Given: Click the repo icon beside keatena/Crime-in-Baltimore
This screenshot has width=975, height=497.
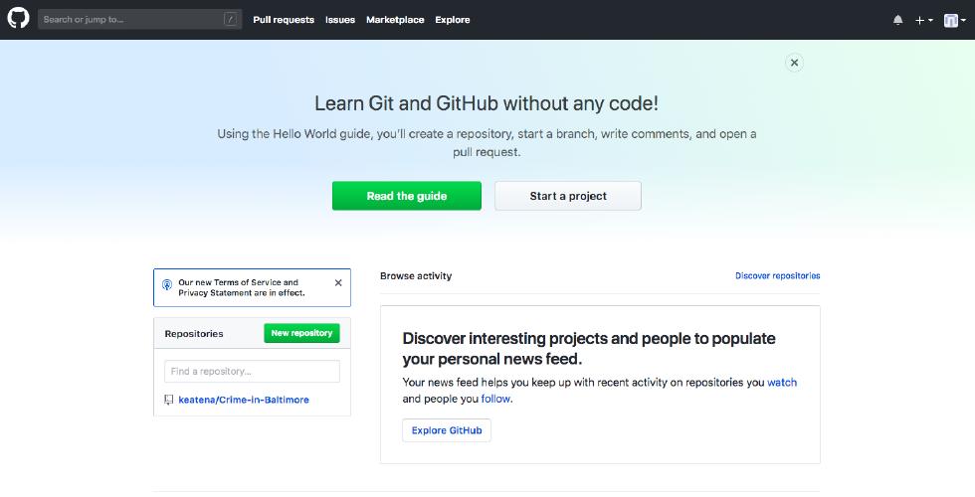Looking at the screenshot, I should tap(168, 400).
